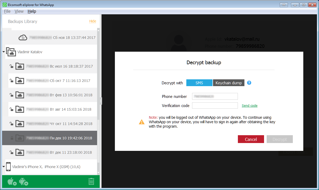Screen dimensions: 319x190
Task: Click the padlock icon on окт 7 backup
Action: pos(12,81)
